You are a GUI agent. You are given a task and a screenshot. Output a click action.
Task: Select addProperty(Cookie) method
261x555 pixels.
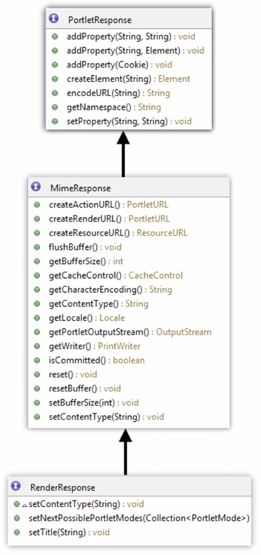(x=119, y=65)
